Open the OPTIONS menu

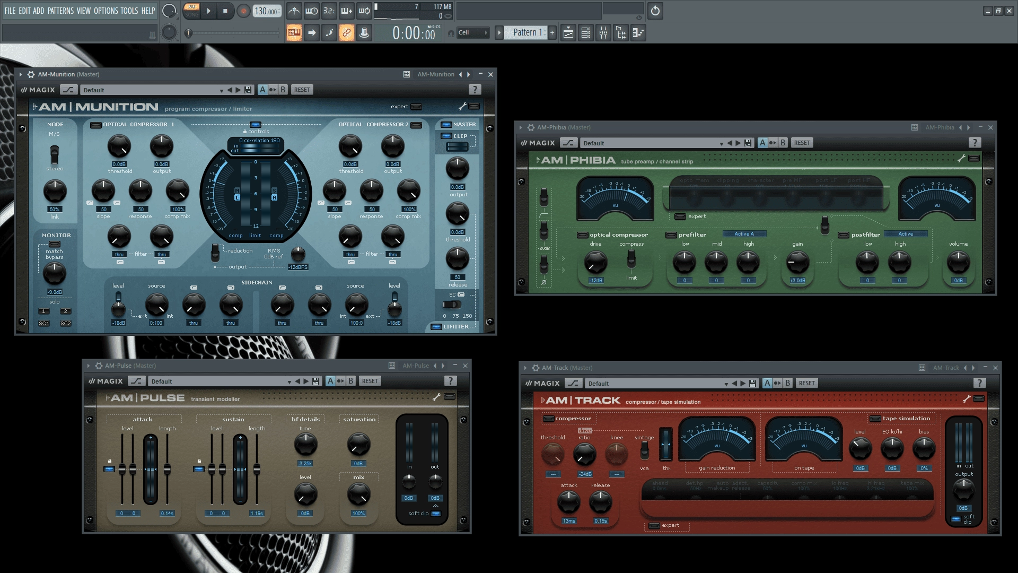click(x=106, y=11)
